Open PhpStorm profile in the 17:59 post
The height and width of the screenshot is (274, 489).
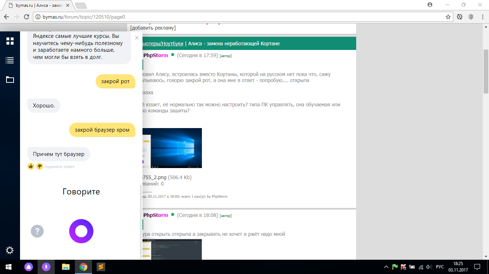coord(156,55)
